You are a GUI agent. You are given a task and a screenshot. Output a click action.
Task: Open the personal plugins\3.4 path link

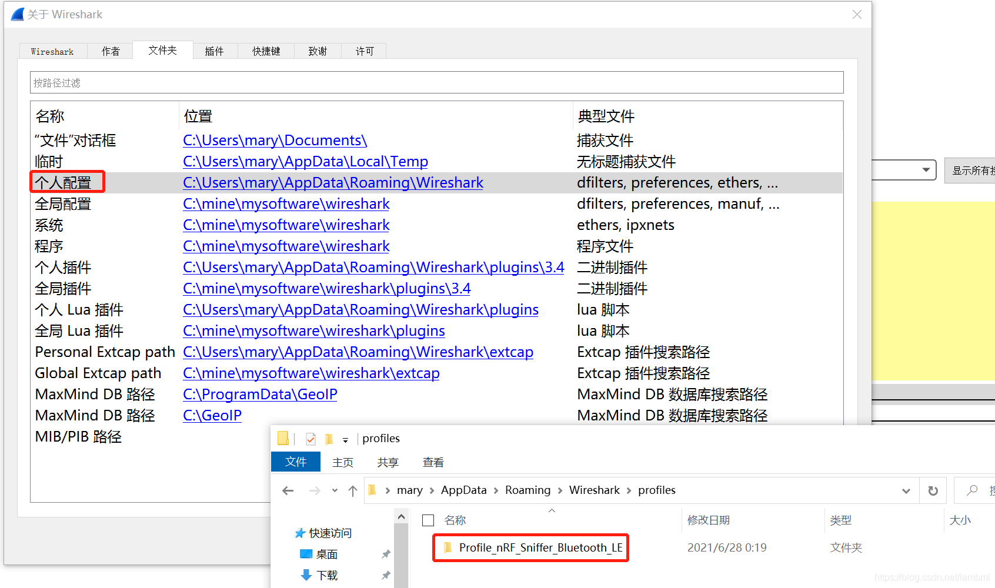coord(373,268)
